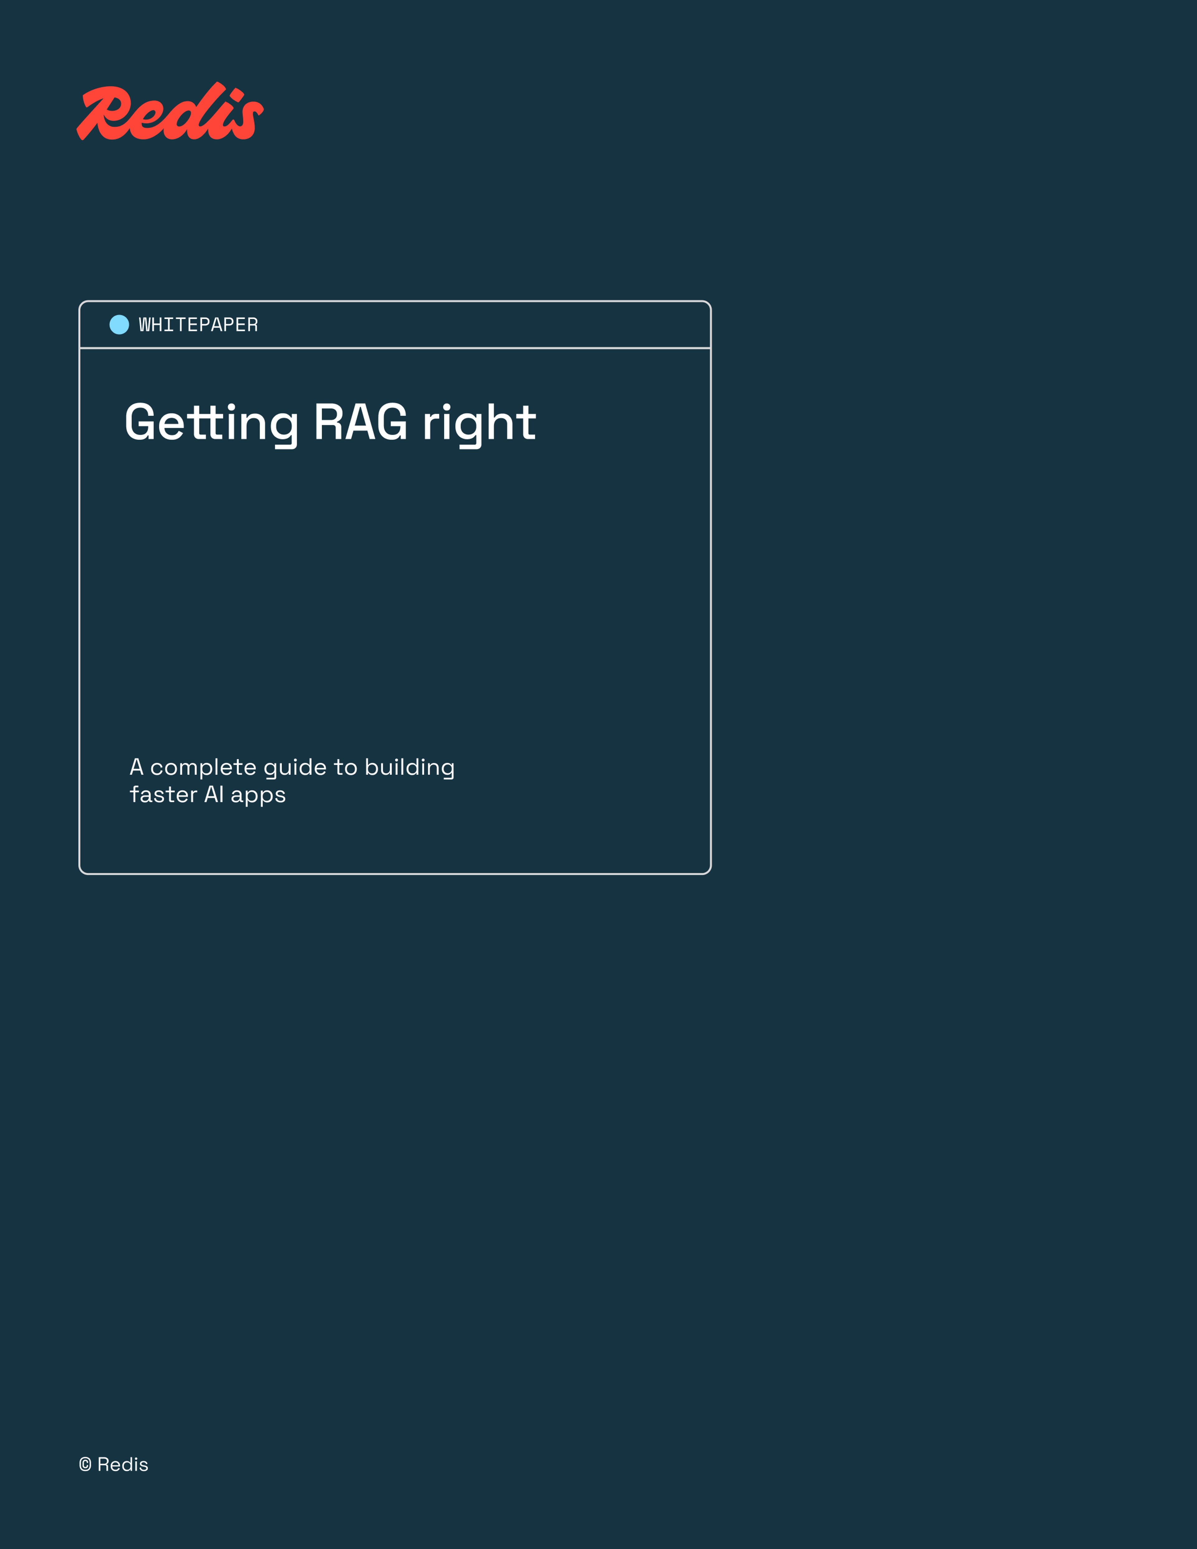Click the "W" in the WHITEPAPER label
This screenshot has width=1197, height=1549.
pyautogui.click(x=145, y=325)
